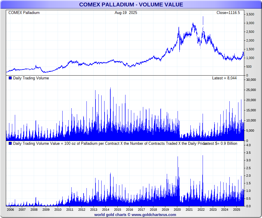Screen dimensions: 262x218
Task: Click the Daily Trading Volume legend text
Action: 31,78
